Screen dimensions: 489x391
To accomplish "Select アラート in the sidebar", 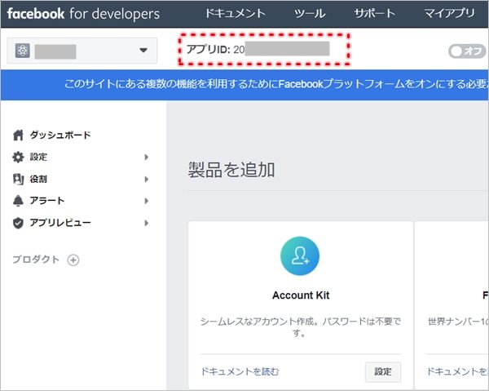I will (47, 201).
